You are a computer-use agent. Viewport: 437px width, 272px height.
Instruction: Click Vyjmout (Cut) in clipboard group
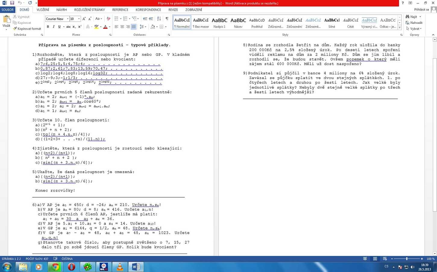(21, 17)
